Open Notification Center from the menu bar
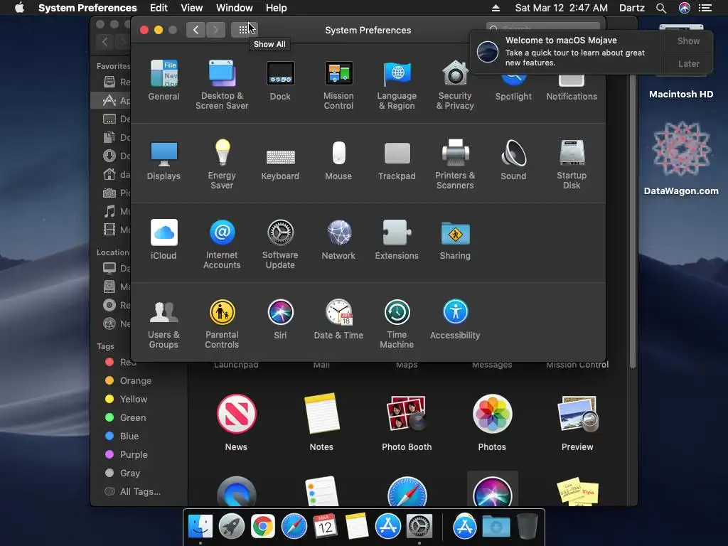728x546 pixels. (x=705, y=8)
